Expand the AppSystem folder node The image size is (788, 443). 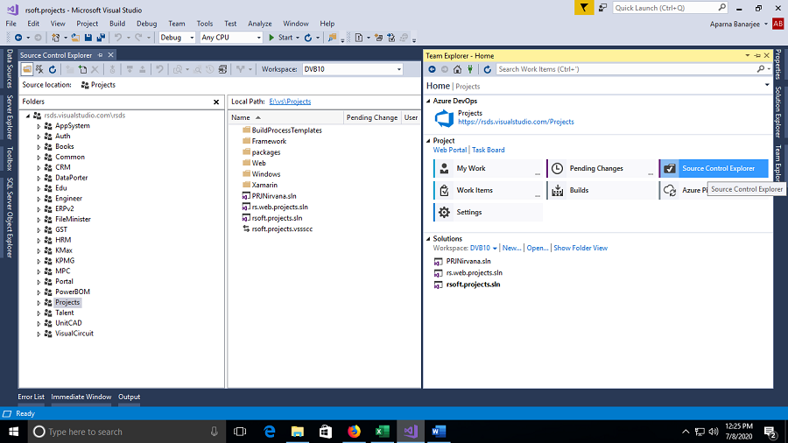(39, 126)
